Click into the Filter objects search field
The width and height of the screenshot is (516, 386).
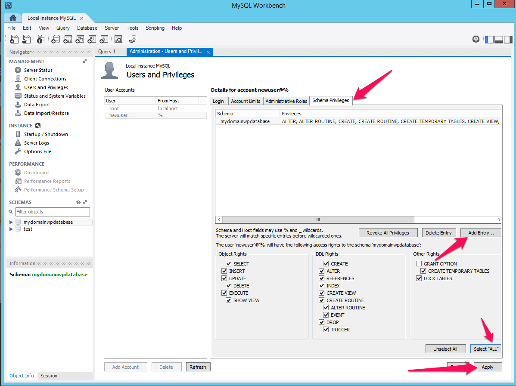[53, 212]
